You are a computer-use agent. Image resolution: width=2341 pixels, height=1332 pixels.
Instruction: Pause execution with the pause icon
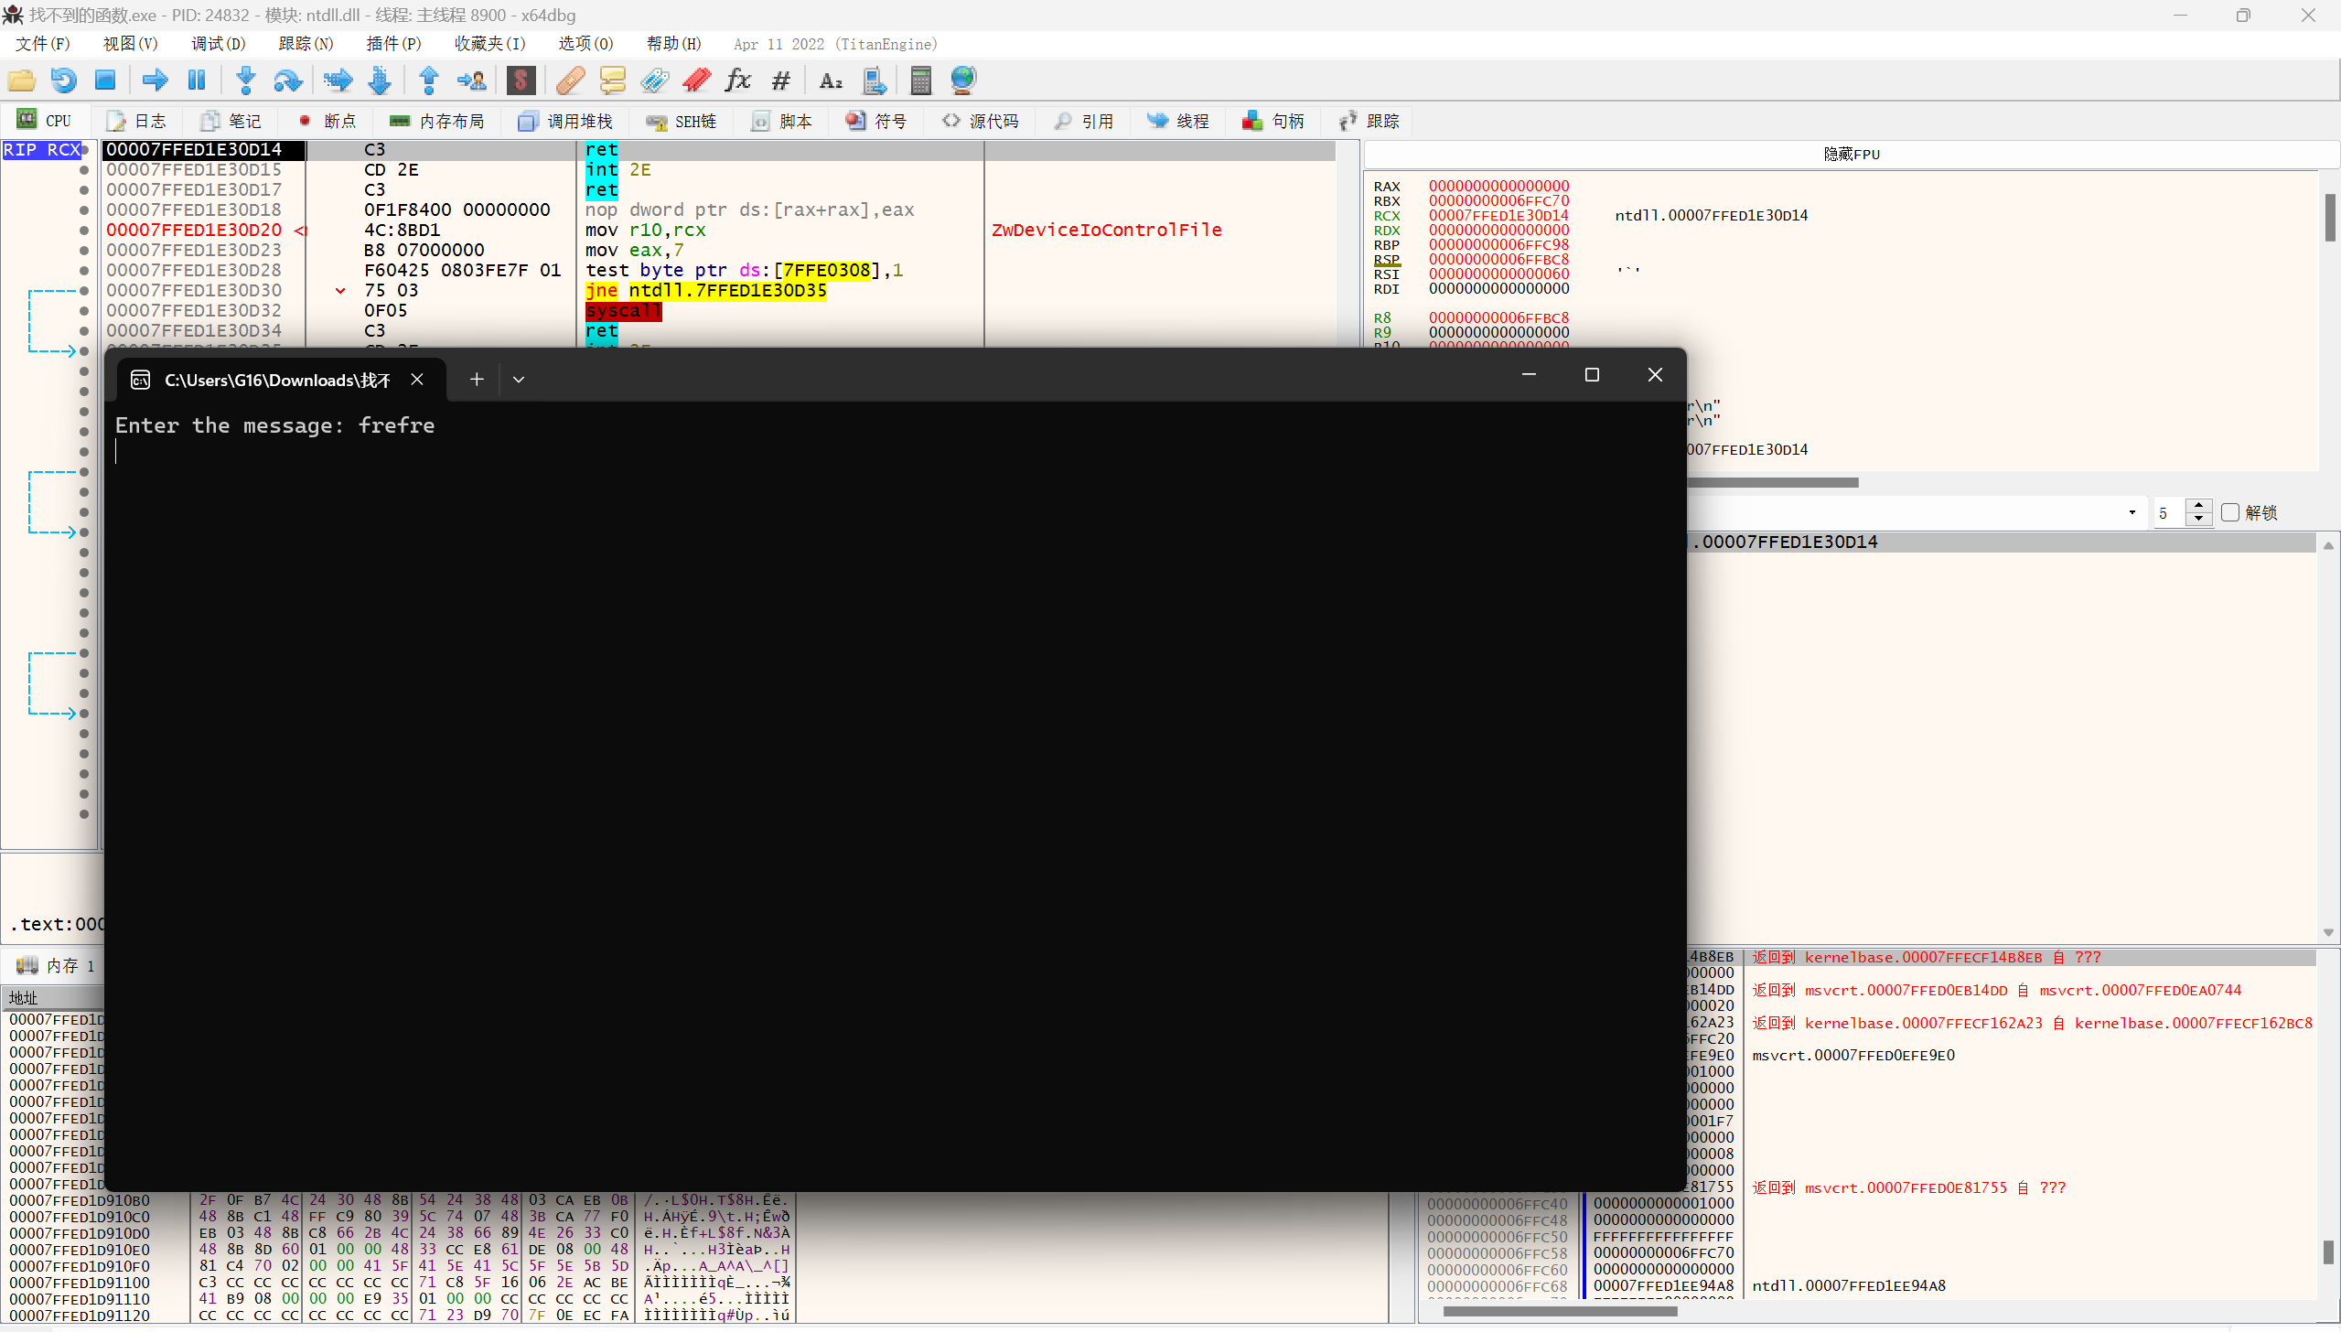pyautogui.click(x=196, y=81)
